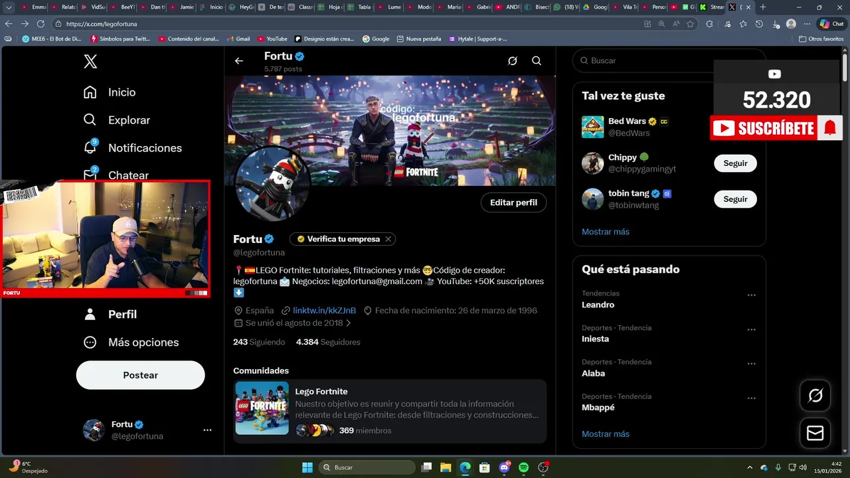Screen dimensions: 850x478
Task: Open the Gmail bookmark
Action: pyautogui.click(x=238, y=39)
